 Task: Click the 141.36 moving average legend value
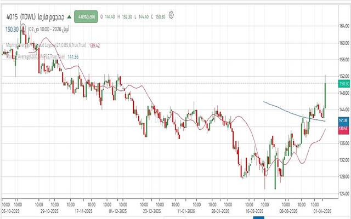coord(72,56)
